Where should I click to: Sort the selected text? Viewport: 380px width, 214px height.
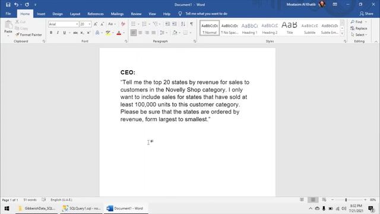coord(183,24)
